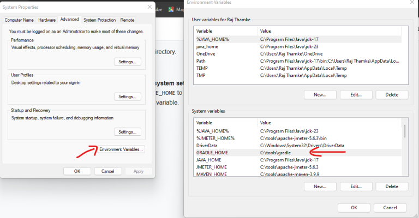
Task: Switch to the Computer Name tab
Action: 19,20
